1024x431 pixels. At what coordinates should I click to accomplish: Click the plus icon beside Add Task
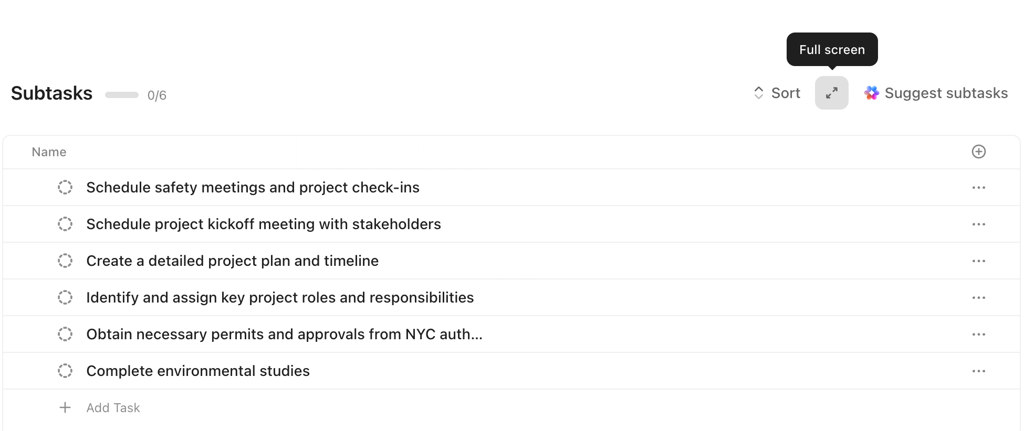coord(65,407)
